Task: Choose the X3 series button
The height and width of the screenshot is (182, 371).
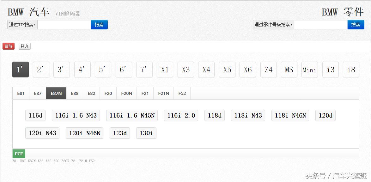Action: 186,70
